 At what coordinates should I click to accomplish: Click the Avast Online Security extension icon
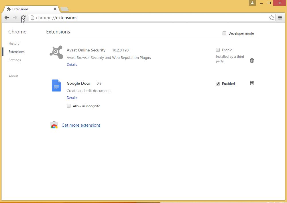56,52
